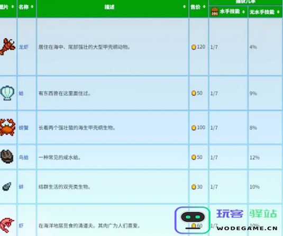Screen dimensions: 283x236
Task: Select description text 在海洋地层觅食的清道夫。其肉广为人们喜爱。
Action: (89, 226)
